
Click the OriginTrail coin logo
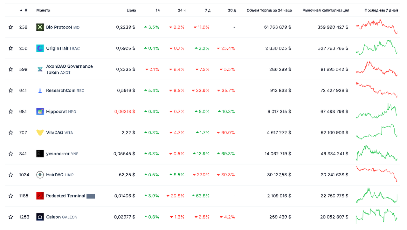point(40,48)
